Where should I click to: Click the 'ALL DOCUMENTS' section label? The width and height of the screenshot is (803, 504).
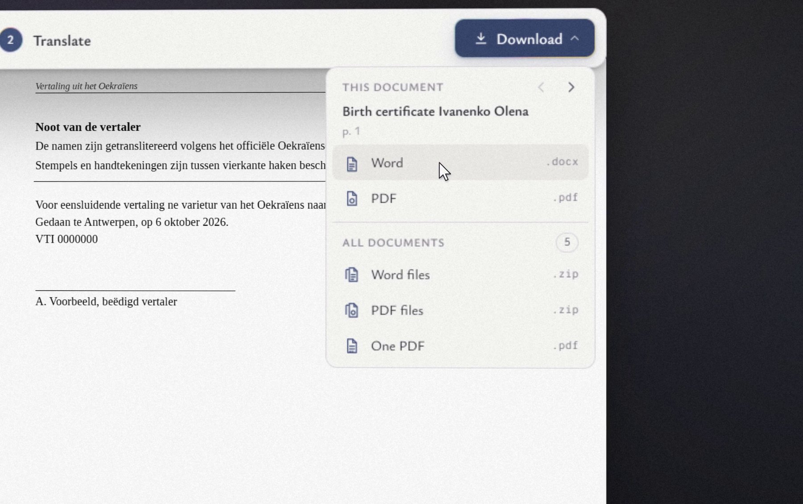(x=393, y=243)
